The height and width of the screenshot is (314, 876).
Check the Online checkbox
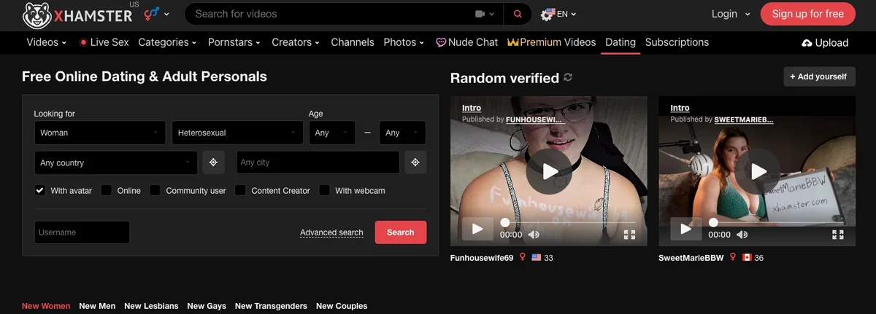pos(107,190)
